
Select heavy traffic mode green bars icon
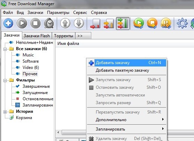[x=123, y=24]
